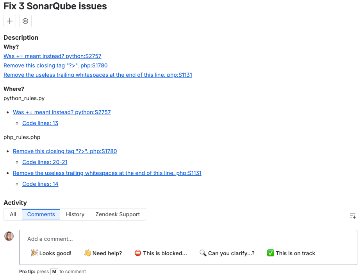Open Code lines: 14 for the whitespace issue

tap(40, 184)
